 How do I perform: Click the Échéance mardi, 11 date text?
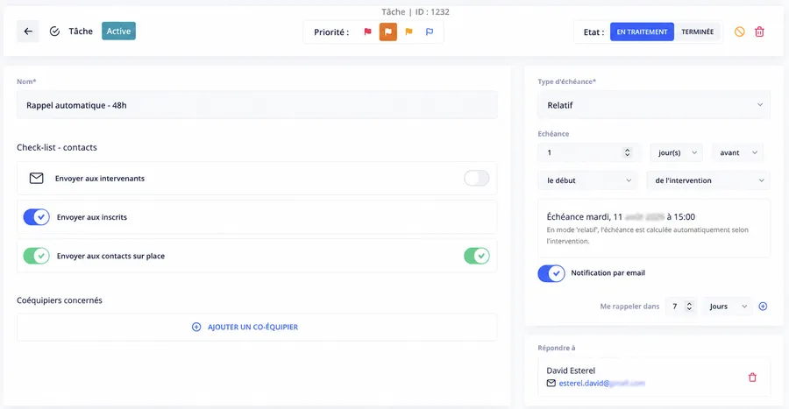(621, 217)
